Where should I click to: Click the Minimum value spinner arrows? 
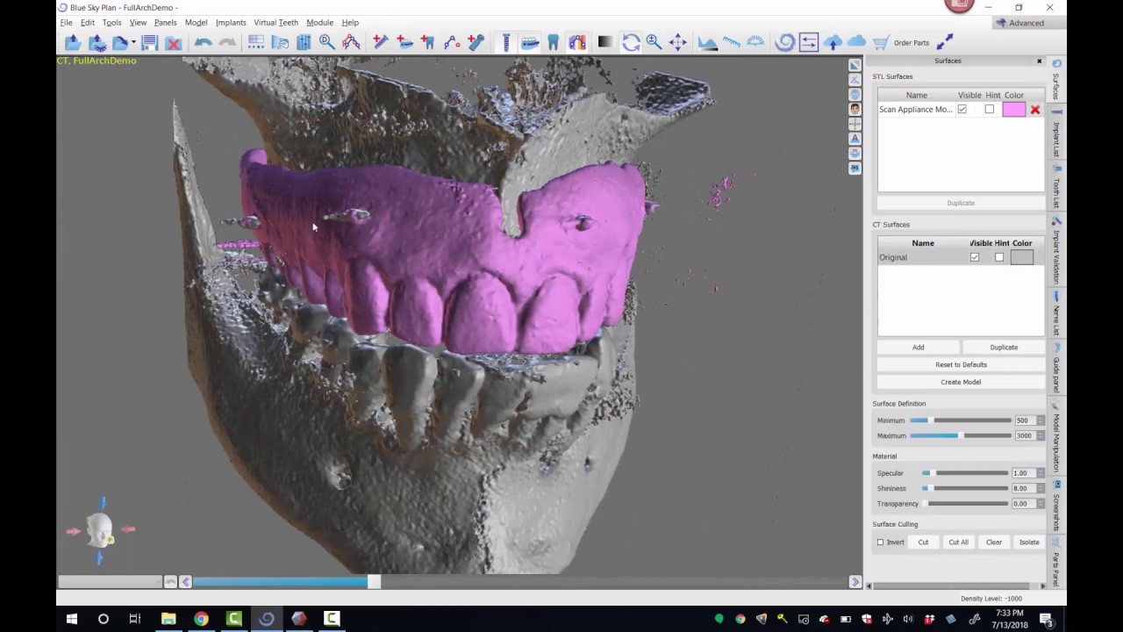tap(1041, 420)
